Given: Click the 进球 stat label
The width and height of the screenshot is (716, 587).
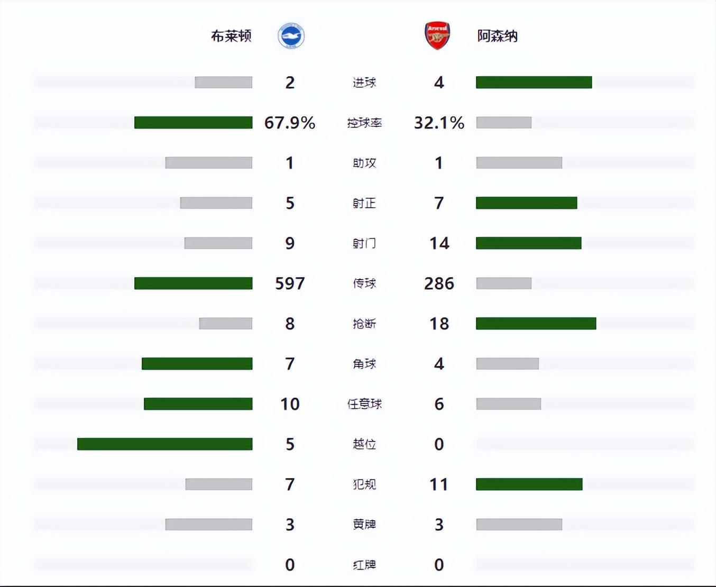Looking at the screenshot, I should coord(364,82).
